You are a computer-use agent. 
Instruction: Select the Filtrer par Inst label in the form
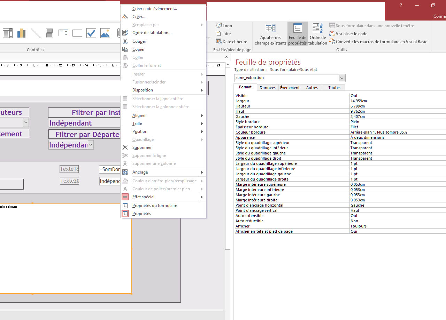84,113
